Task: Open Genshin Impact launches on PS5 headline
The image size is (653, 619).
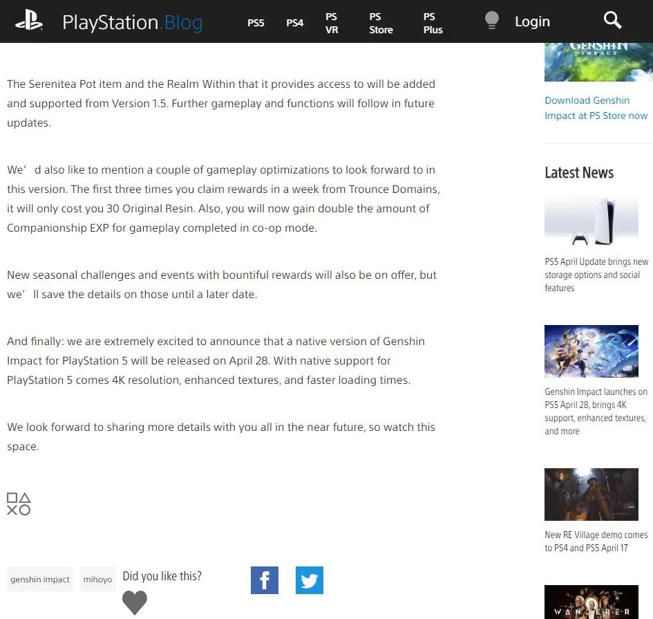Action: point(596,411)
